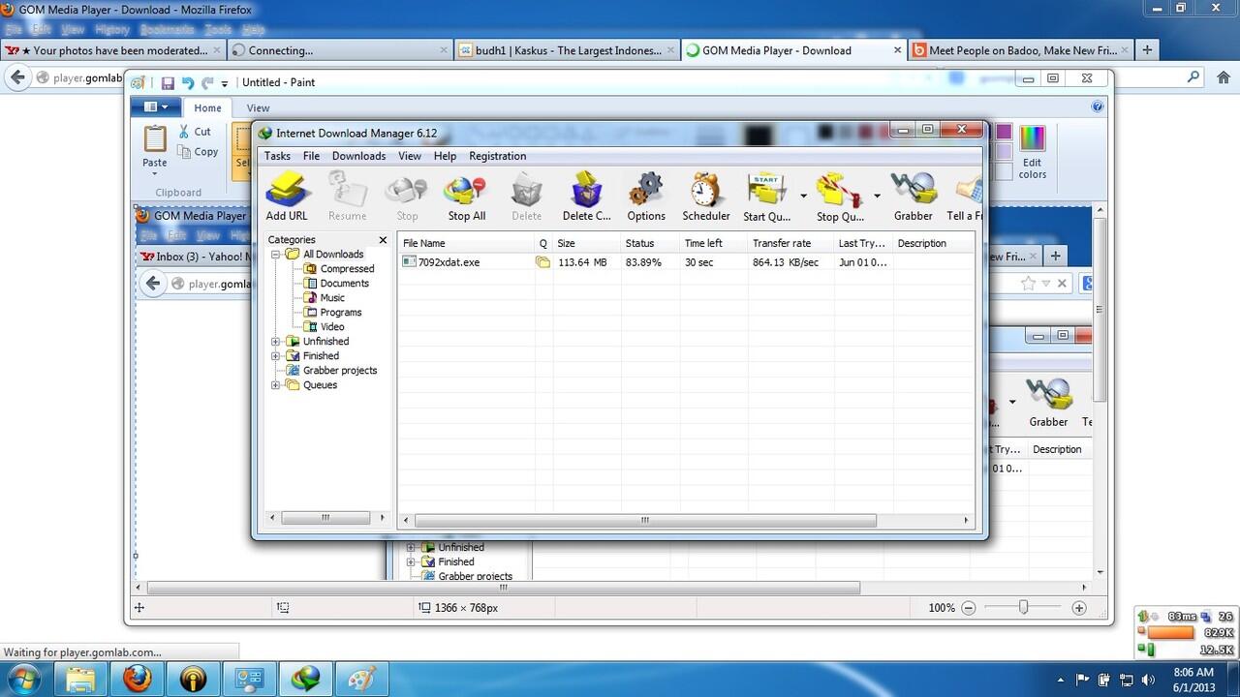Collapse the All Downloads tree node

276,255
